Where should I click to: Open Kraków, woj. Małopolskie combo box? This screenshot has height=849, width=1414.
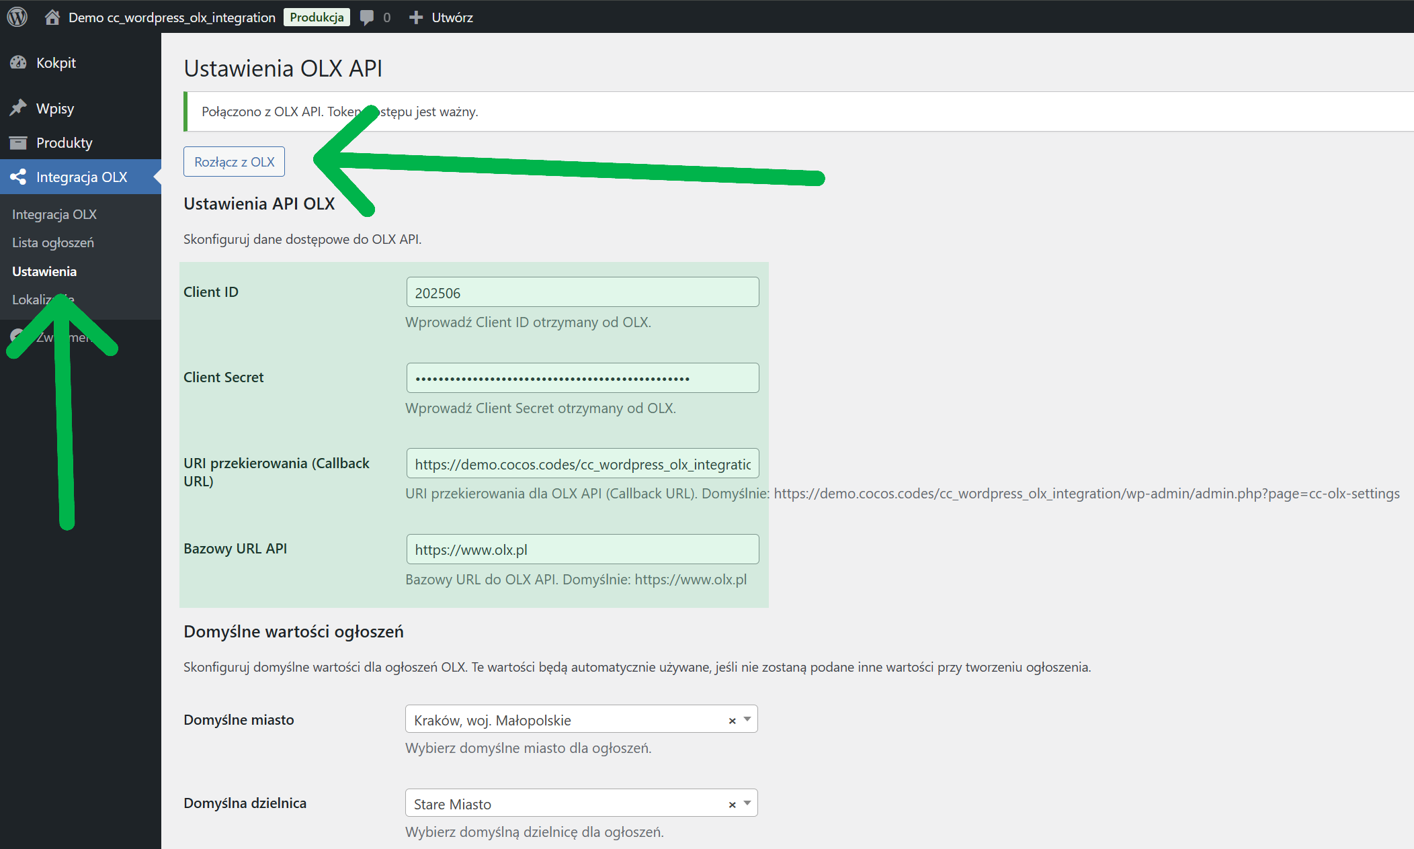tap(581, 719)
